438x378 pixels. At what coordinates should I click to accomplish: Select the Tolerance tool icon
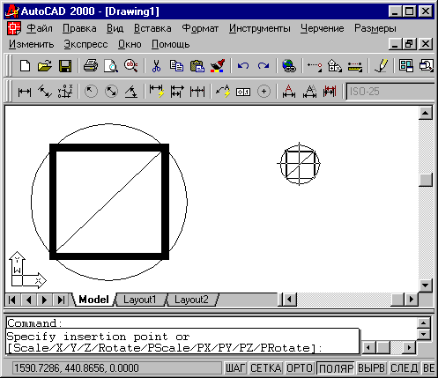tap(243, 92)
